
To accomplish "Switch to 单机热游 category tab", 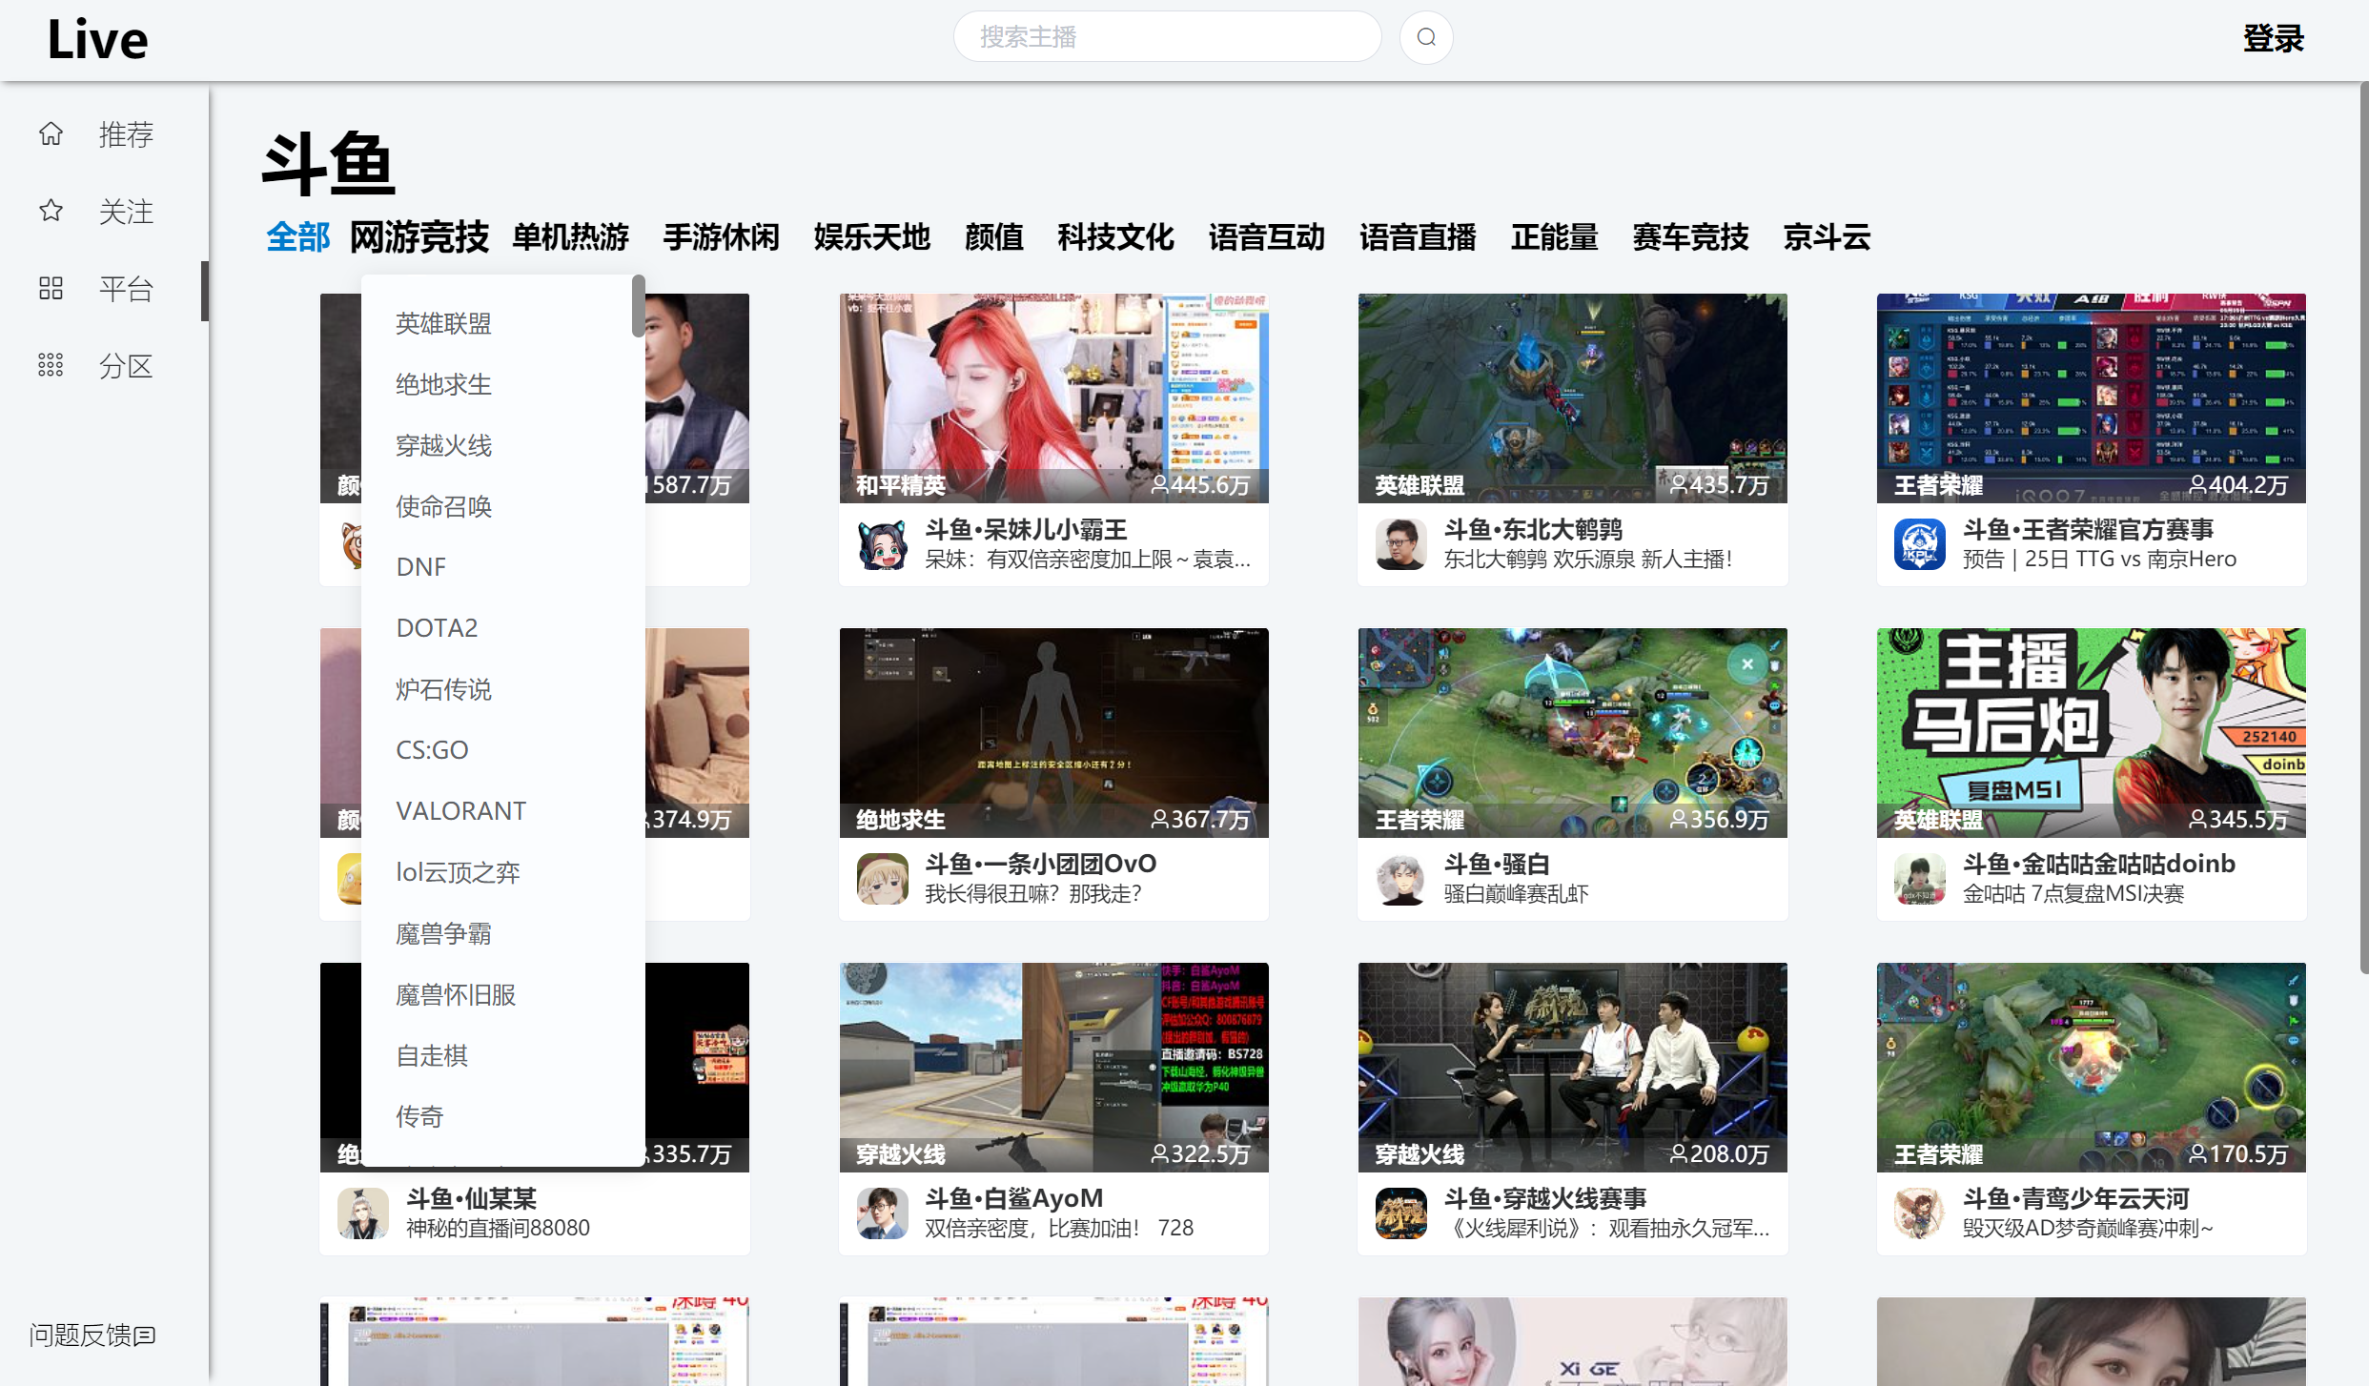I will [570, 237].
